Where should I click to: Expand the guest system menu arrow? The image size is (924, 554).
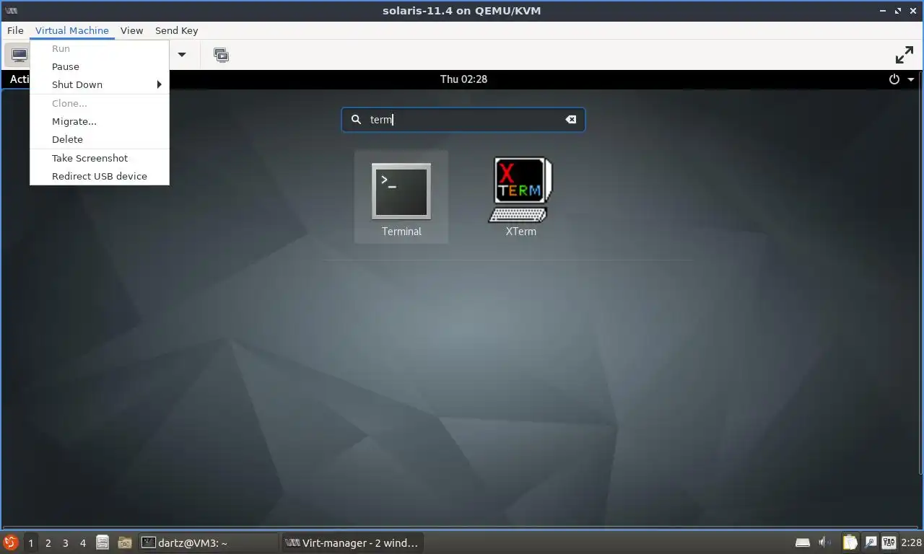[911, 79]
